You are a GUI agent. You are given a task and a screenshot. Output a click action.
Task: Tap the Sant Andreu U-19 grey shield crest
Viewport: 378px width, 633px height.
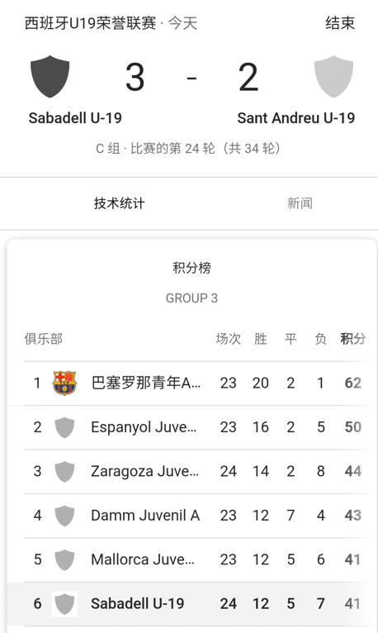[333, 77]
